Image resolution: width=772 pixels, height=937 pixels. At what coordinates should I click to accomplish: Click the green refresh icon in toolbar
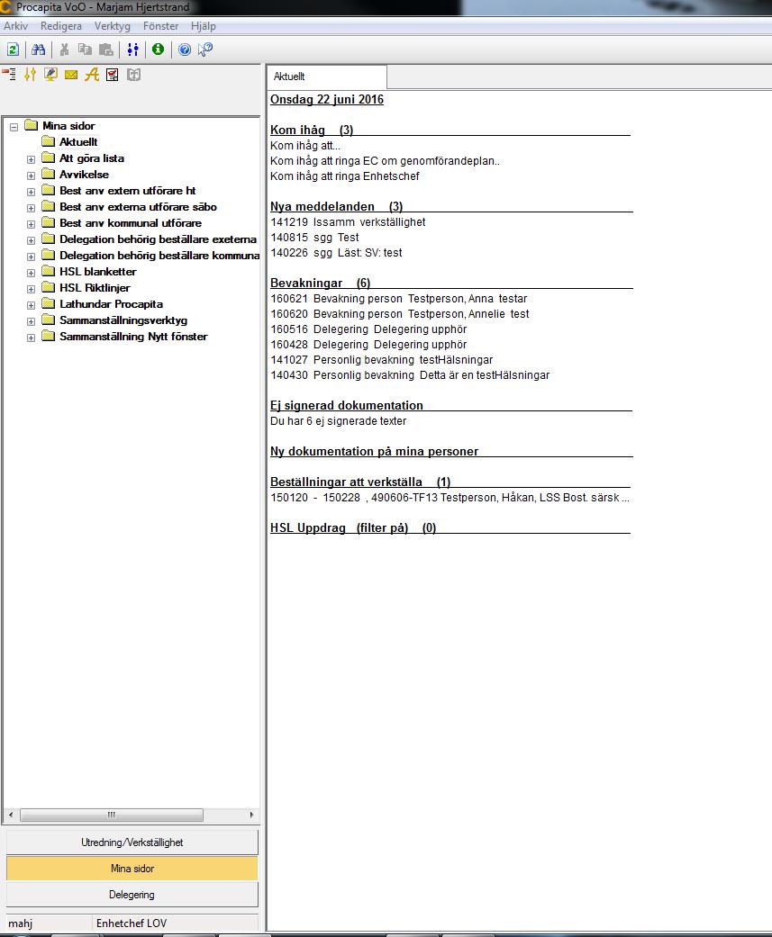13,50
